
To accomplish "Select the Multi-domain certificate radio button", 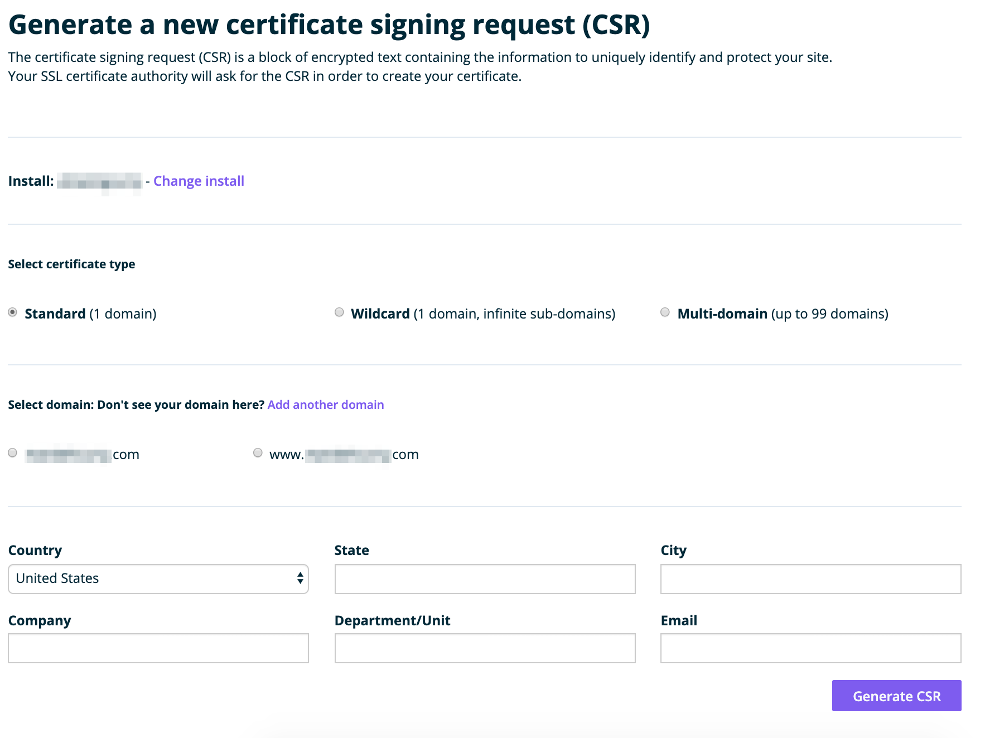I will pyautogui.click(x=665, y=312).
